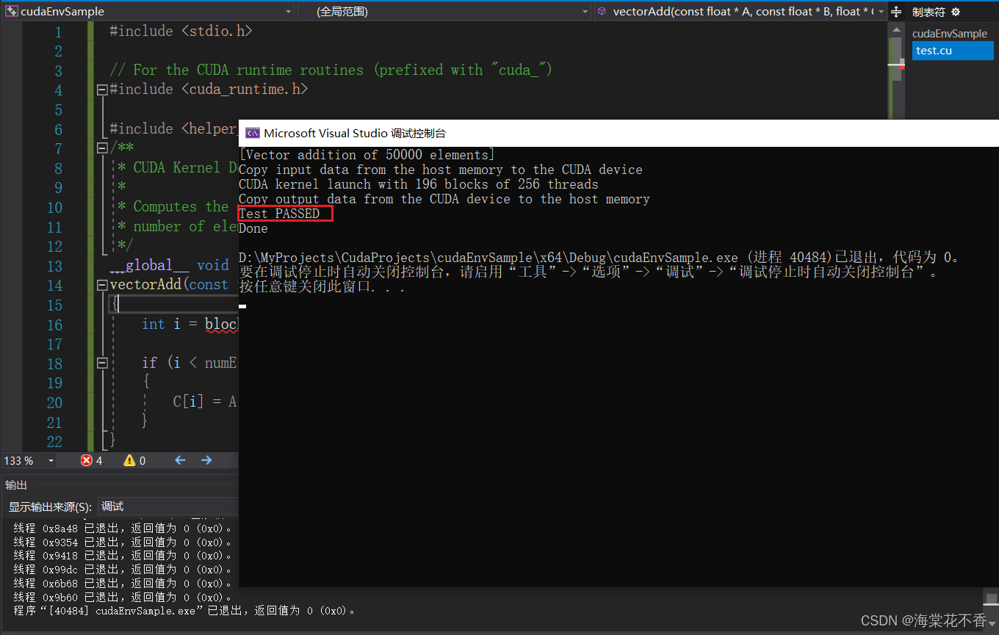
Task: Collapse the if block at line 18
Action: tap(102, 363)
